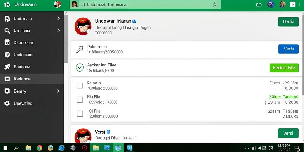
Task: Click the red circle app in taskbar
Action: tap(84, 148)
